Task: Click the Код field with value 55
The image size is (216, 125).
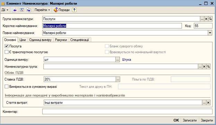Action: click(x=203, y=26)
